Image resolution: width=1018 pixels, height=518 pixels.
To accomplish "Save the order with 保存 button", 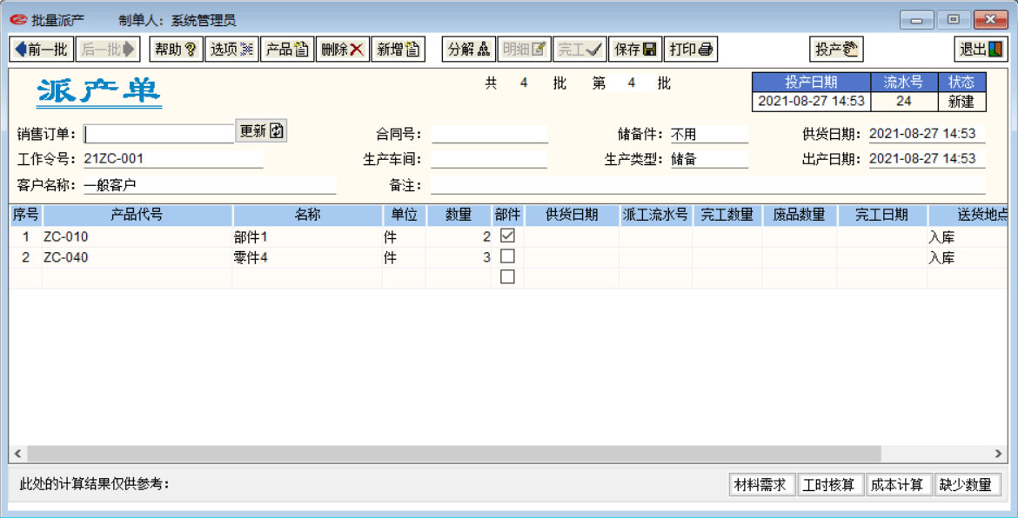I will (635, 50).
